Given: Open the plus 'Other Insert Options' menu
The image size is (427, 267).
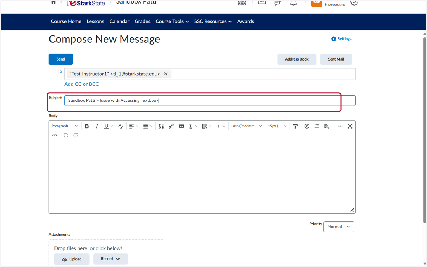Looking at the screenshot, I should pyautogui.click(x=221, y=126).
